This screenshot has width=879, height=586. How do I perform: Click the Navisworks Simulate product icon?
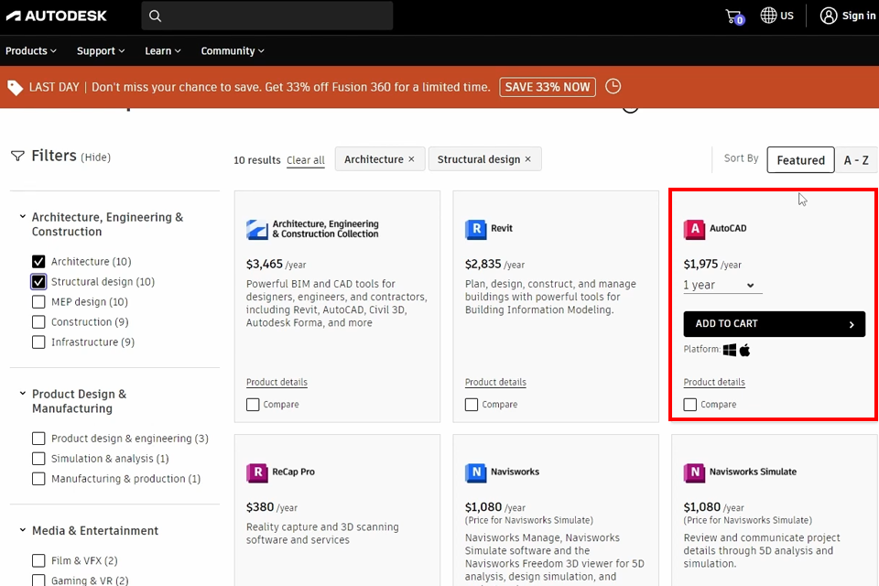coord(693,472)
